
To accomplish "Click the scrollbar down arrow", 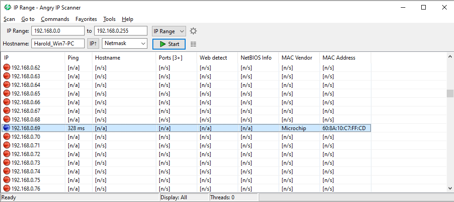I will [450, 188].
